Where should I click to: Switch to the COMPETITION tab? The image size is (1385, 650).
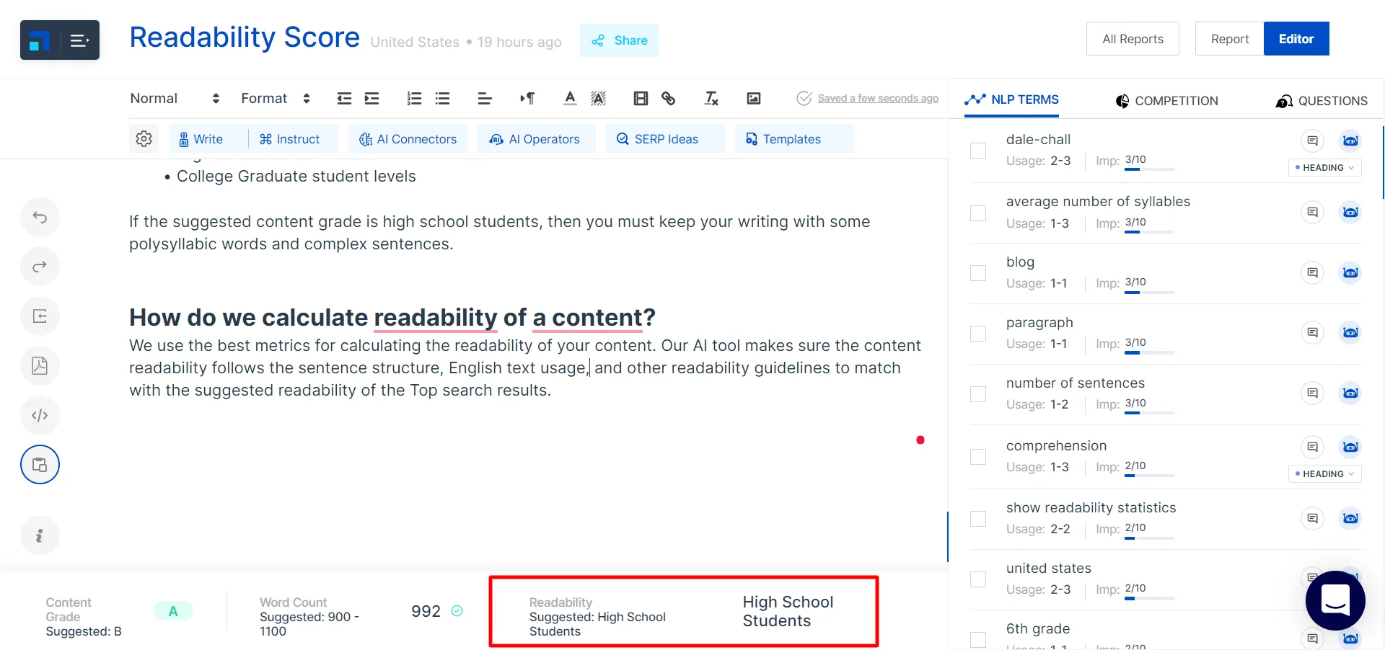tap(1166, 101)
